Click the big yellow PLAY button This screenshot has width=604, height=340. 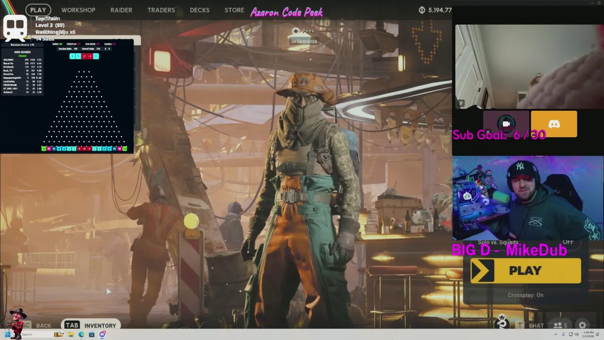526,271
